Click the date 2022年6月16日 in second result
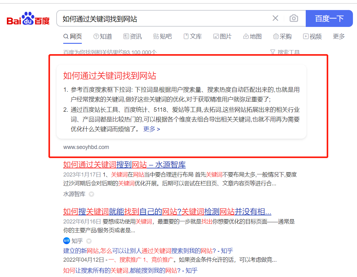 pyautogui.click(x=82, y=222)
